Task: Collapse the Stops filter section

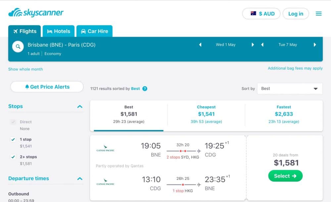Action: pyautogui.click(x=80, y=107)
